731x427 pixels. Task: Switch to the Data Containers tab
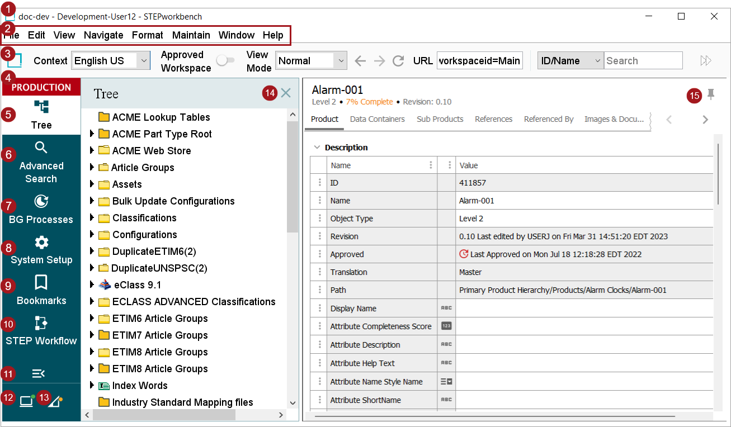pyautogui.click(x=377, y=119)
